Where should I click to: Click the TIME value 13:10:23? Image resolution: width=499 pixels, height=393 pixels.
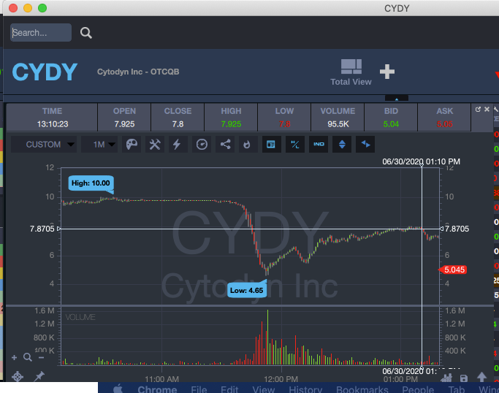click(53, 124)
